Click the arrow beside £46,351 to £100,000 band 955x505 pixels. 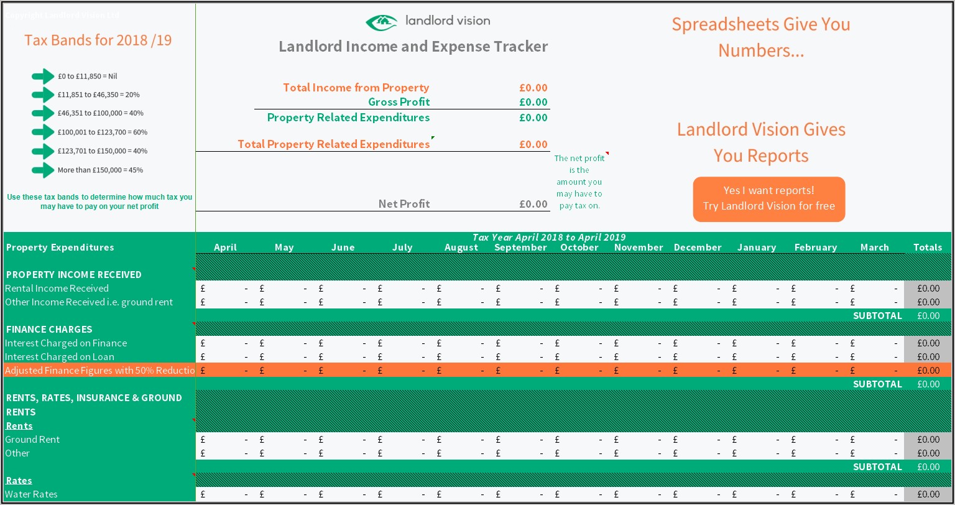click(43, 113)
